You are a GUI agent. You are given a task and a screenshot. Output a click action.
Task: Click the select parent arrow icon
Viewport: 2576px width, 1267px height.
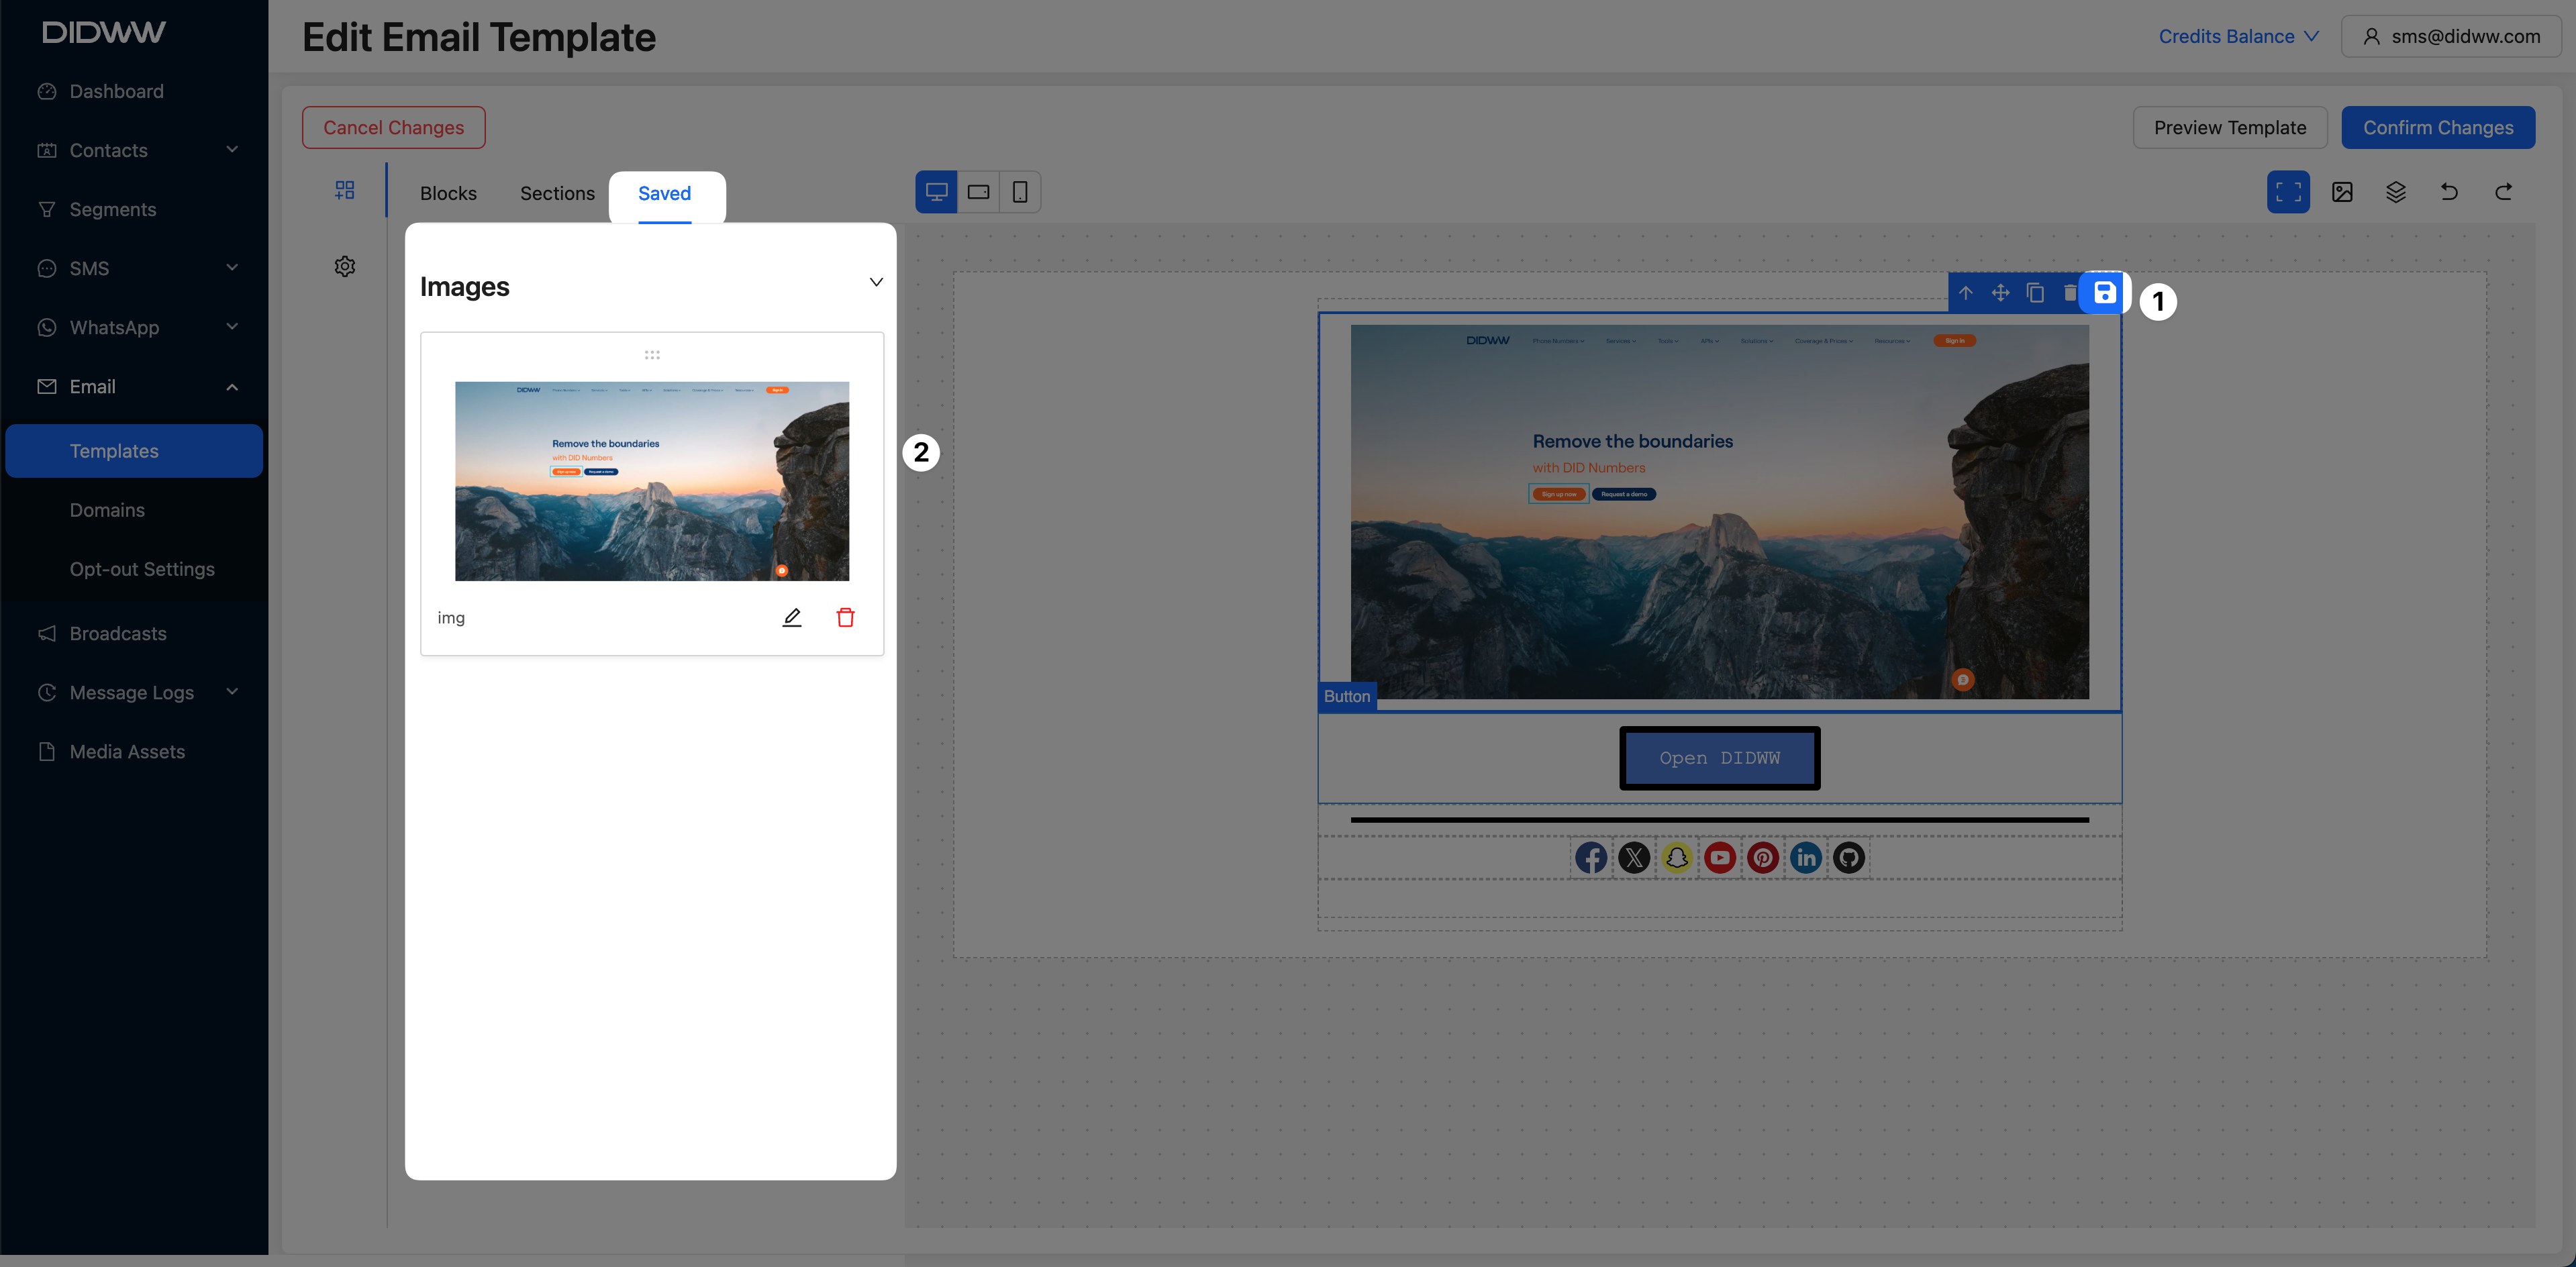[x=1966, y=293]
